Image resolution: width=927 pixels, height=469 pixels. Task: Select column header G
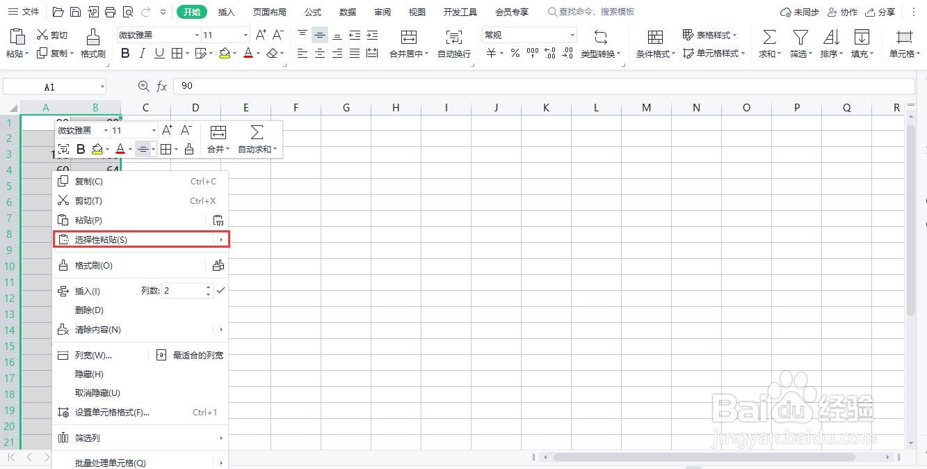346,107
